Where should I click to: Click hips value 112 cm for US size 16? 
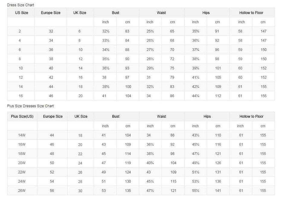[218, 96]
